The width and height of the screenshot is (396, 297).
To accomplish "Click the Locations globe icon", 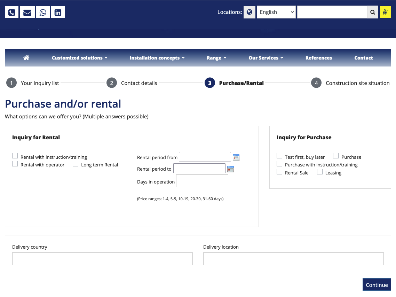I will 249,12.
